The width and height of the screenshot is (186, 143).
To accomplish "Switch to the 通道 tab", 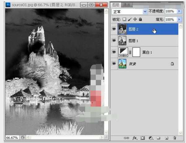I will tap(126, 5).
